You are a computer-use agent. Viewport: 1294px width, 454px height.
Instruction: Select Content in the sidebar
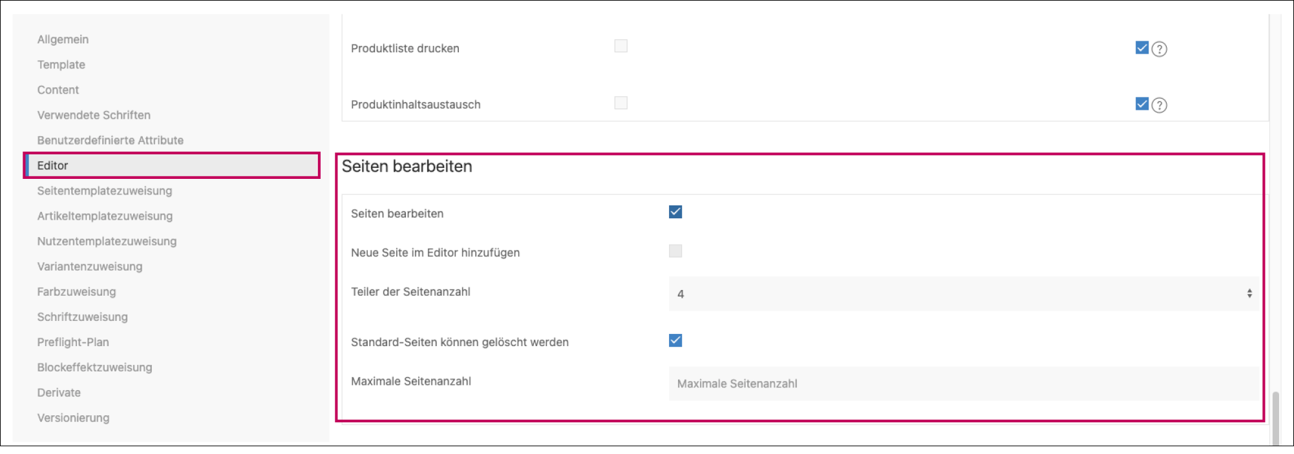coord(58,90)
